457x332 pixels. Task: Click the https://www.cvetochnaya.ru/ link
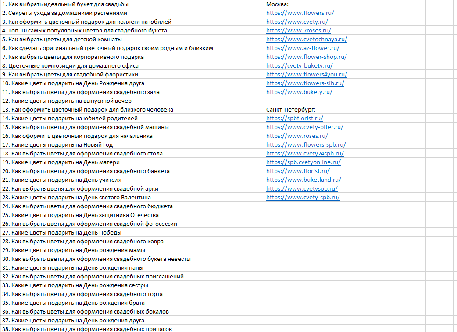[307, 40]
